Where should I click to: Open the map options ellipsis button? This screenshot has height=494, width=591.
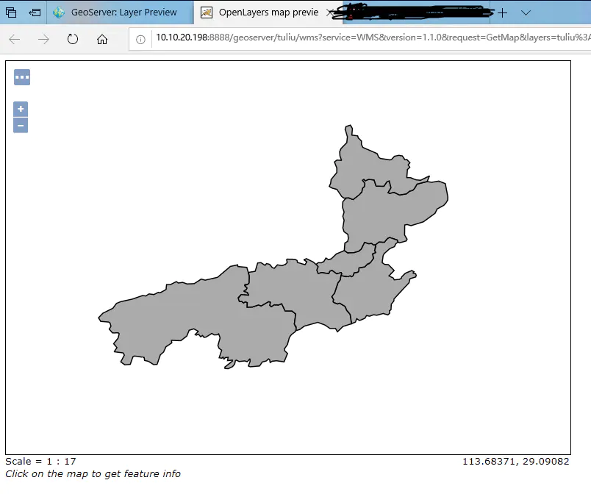click(22, 77)
